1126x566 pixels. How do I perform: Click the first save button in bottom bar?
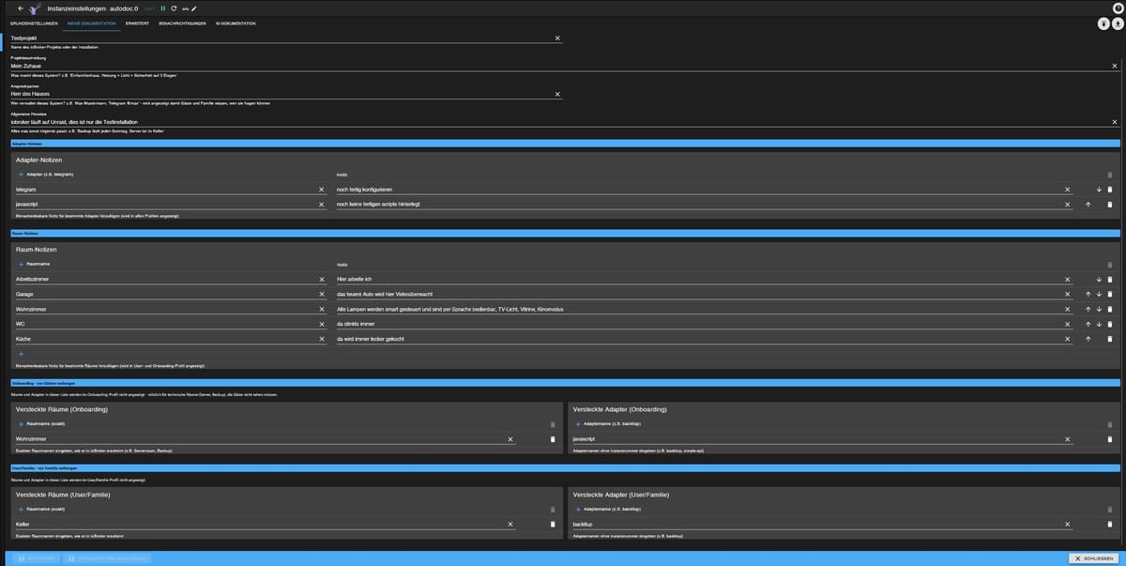point(36,558)
